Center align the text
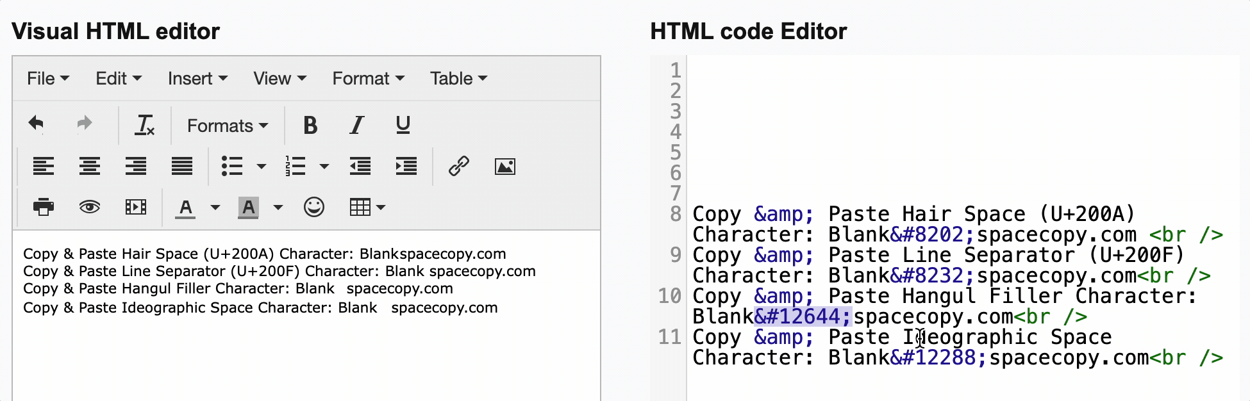 90,167
